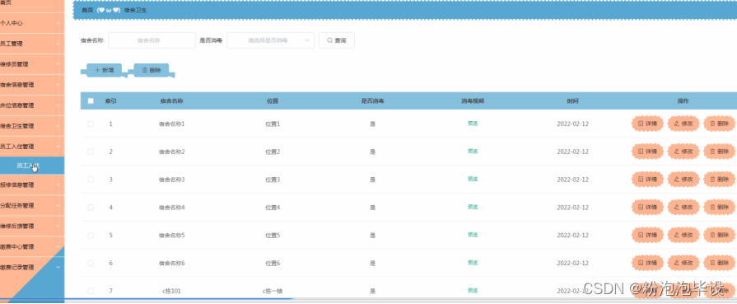Open the 维修反馈管理 sidebar menu
The width and height of the screenshot is (737, 304).
[32, 226]
